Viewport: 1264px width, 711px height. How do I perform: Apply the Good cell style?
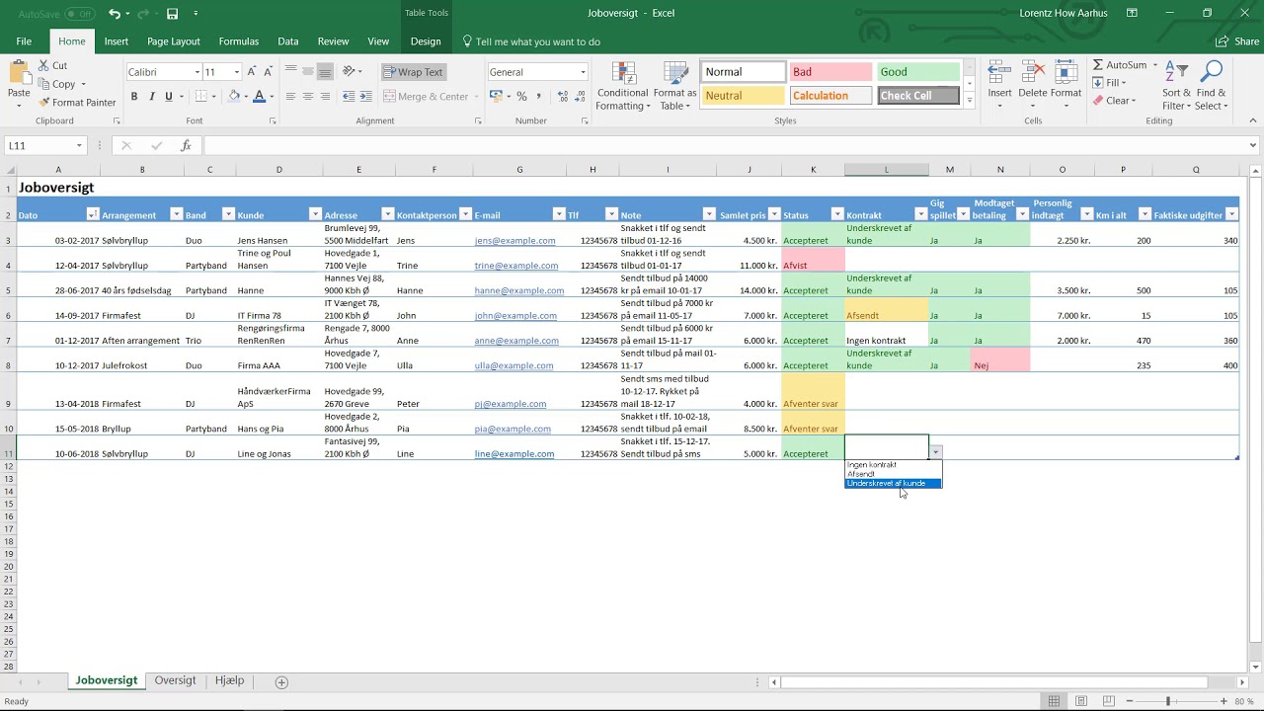click(x=917, y=72)
